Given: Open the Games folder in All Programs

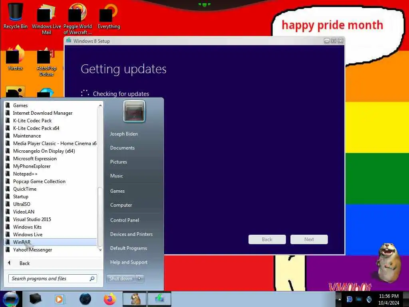Looking at the screenshot, I should [x=51, y=106].
